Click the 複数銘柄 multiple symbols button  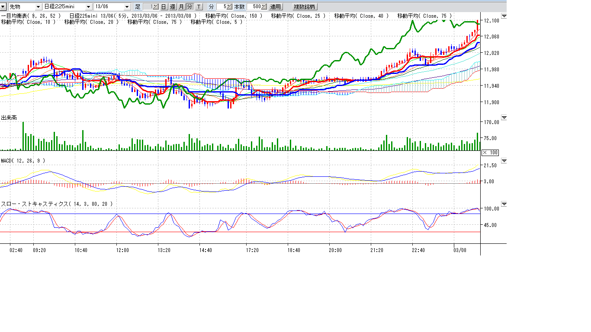pos(305,7)
